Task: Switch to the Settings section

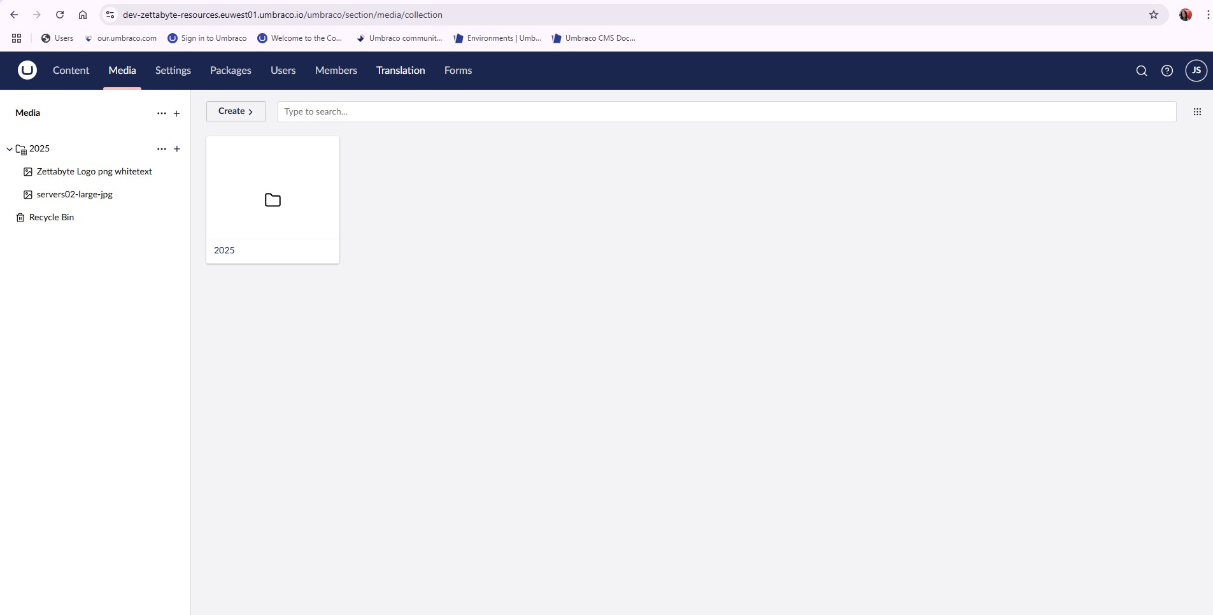Action: point(173,71)
